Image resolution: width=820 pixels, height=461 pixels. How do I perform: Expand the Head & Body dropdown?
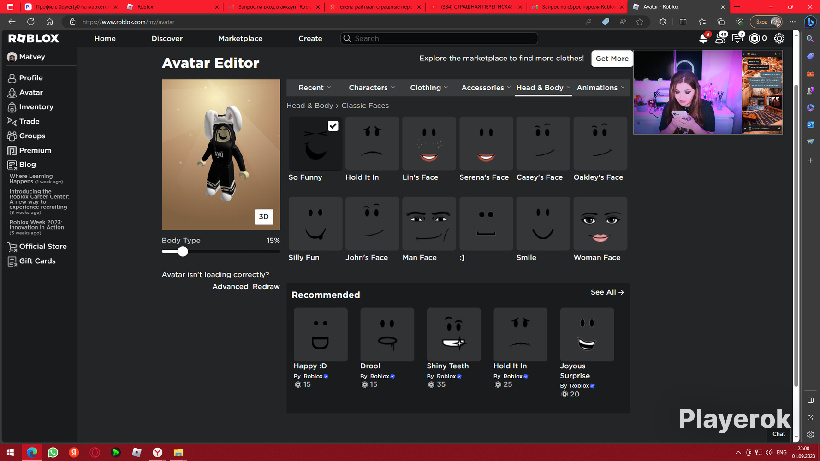click(x=543, y=88)
